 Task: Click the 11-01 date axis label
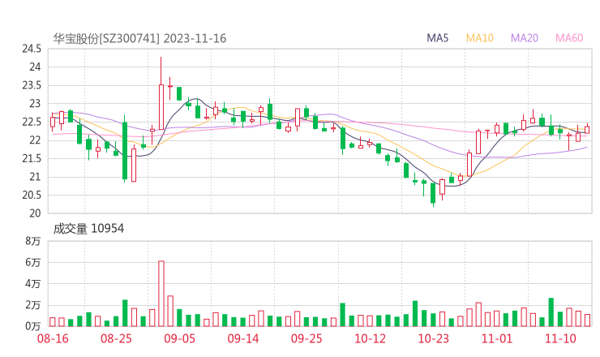click(497, 338)
